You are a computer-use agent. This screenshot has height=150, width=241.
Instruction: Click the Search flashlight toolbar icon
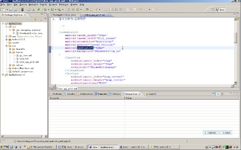[x=96, y=10]
